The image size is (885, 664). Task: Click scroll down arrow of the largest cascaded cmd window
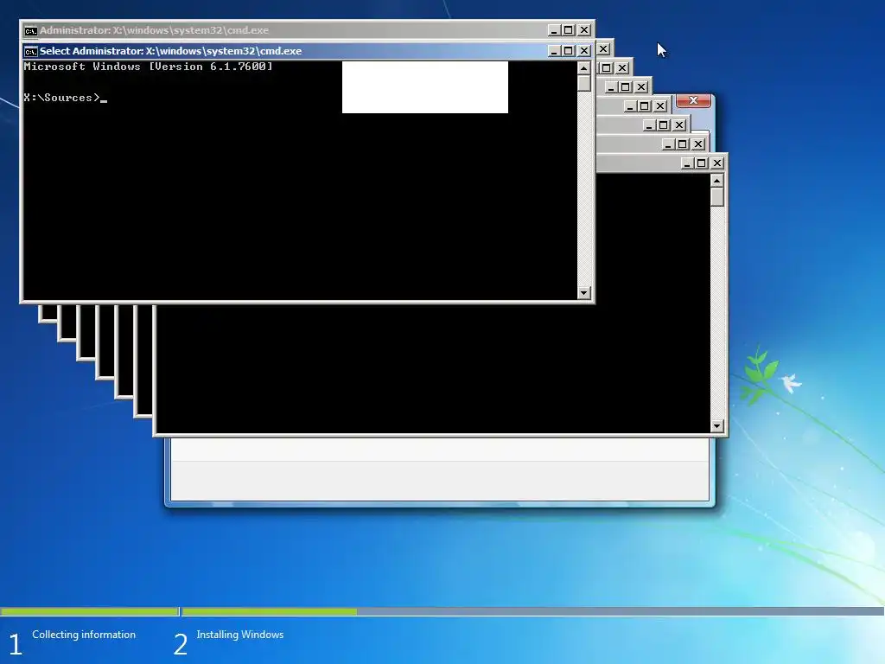[x=716, y=426]
